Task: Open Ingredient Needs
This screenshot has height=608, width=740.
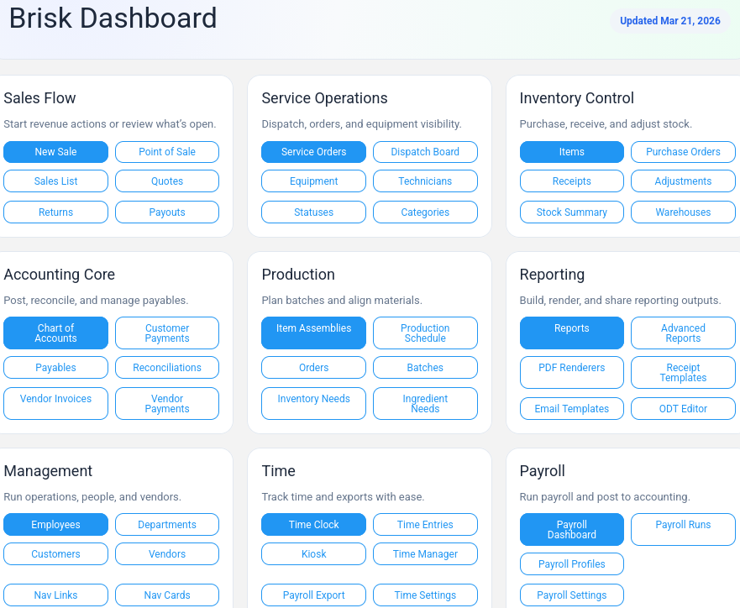Action: click(425, 403)
